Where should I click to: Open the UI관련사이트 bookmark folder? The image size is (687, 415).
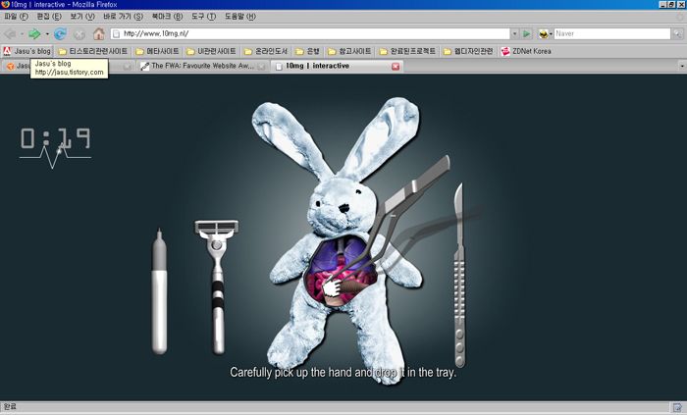[x=211, y=51]
